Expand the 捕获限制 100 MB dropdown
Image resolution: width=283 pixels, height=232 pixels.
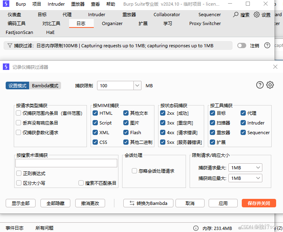point(137,86)
